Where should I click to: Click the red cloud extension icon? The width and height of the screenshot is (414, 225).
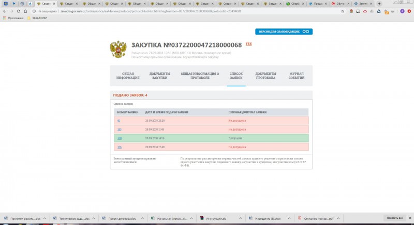click(365, 11)
